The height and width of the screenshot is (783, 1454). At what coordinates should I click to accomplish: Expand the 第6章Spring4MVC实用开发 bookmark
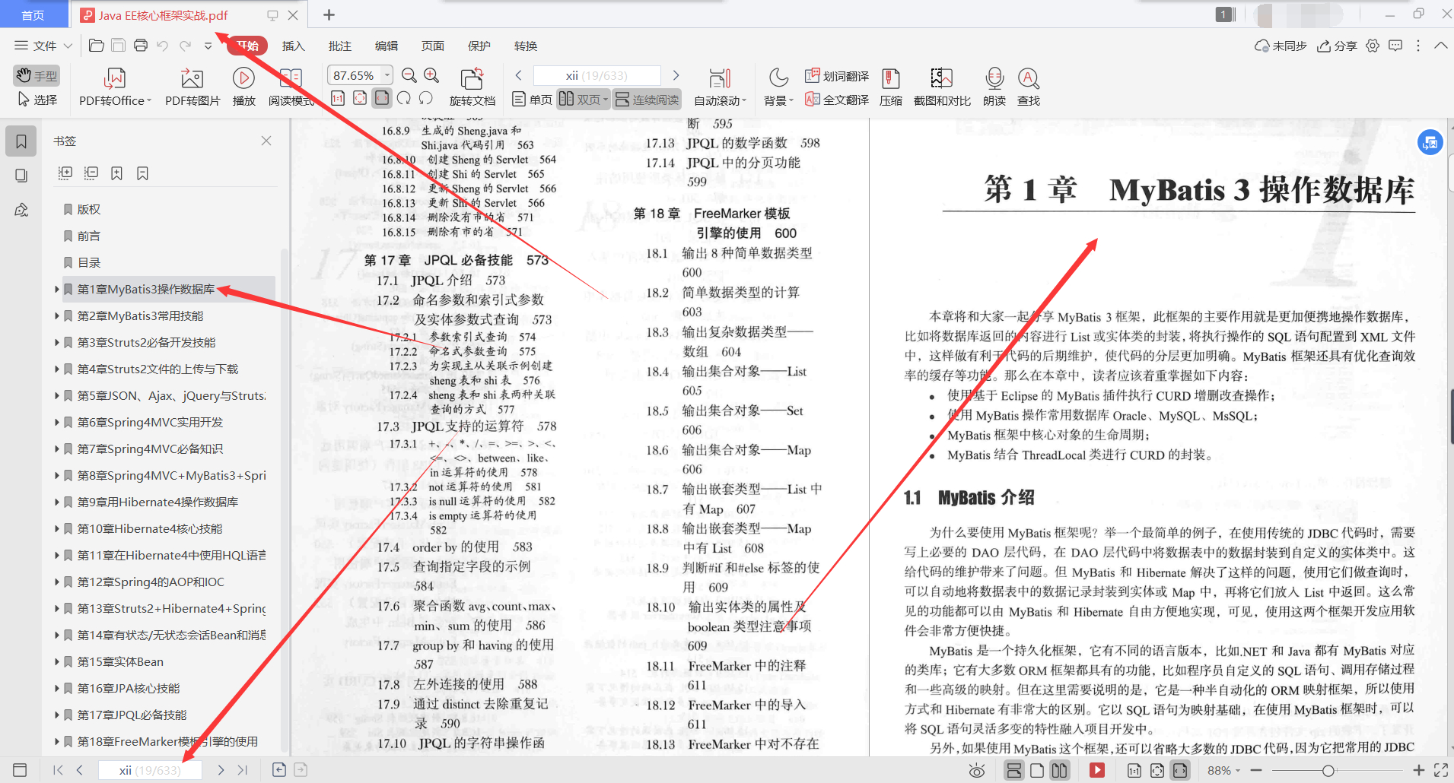[57, 422]
